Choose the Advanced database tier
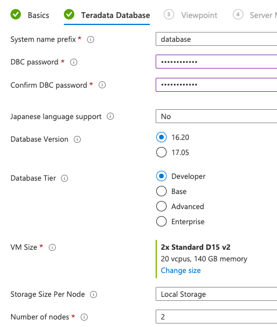Viewport: 277px width, 327px height. (x=161, y=206)
